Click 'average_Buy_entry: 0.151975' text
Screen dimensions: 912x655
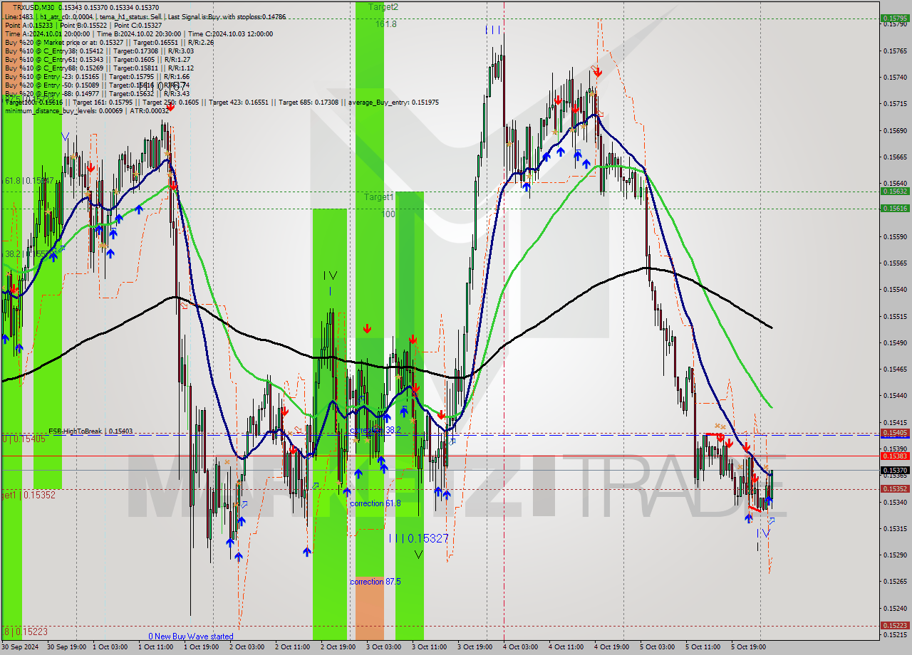[x=393, y=103]
